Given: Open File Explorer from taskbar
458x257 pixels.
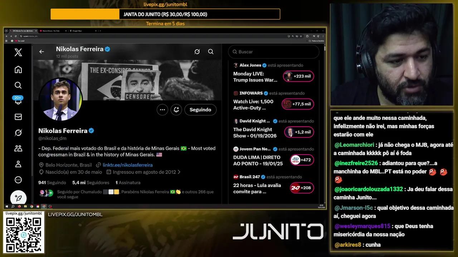Looking at the screenshot, I should (x=25, y=206).
